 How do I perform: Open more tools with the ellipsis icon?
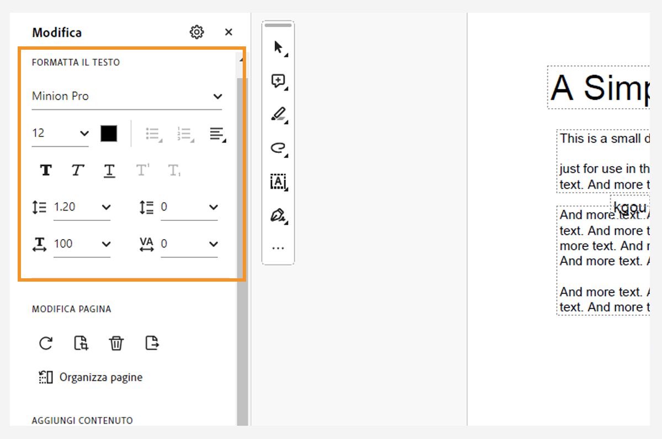[278, 247]
